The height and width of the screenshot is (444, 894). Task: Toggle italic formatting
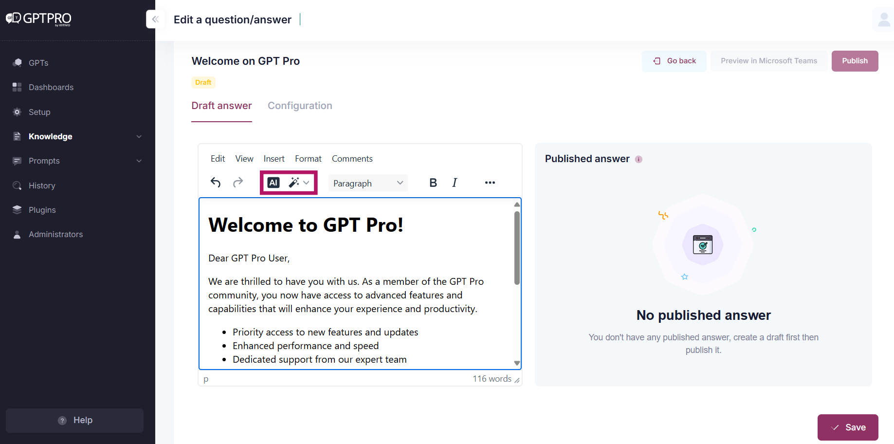click(455, 183)
